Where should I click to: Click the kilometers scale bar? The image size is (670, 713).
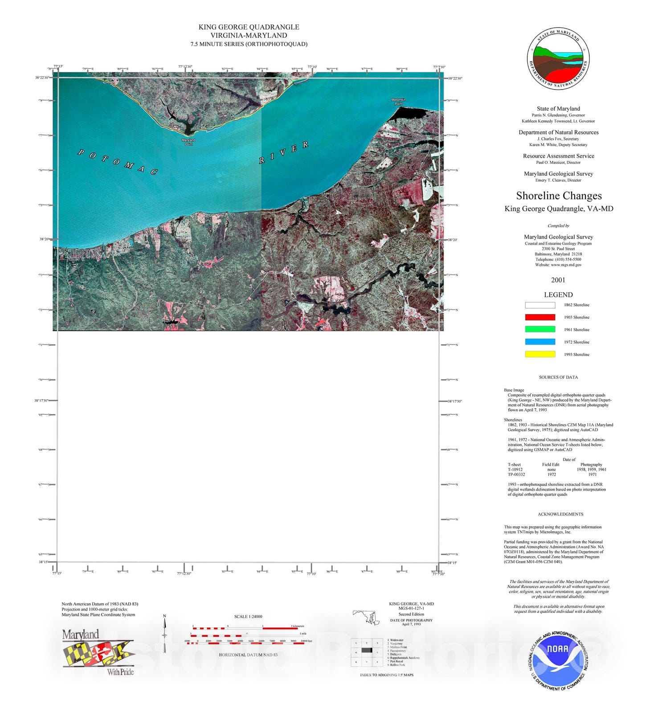click(245, 628)
